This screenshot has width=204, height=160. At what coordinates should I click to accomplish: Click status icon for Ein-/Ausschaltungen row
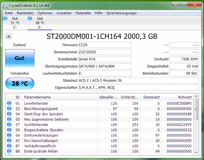click(x=9, y=140)
